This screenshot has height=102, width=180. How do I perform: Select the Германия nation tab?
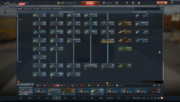pyautogui.click(x=48, y=85)
